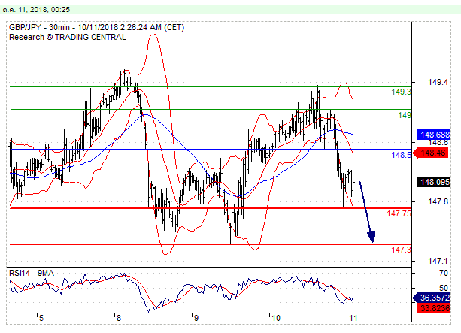Click the green 149.3 resistance label

coord(402,92)
